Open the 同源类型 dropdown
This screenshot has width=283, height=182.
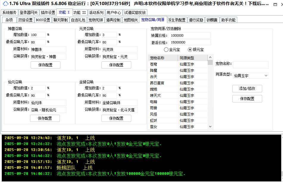[x=250, y=76]
